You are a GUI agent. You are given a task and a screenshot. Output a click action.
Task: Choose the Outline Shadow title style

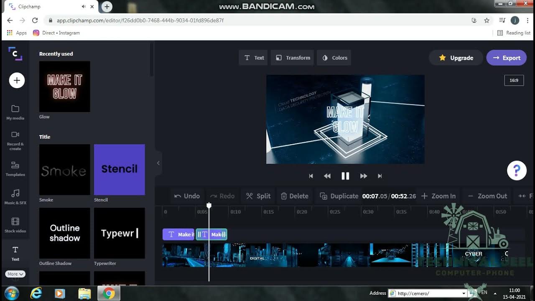coord(64,233)
